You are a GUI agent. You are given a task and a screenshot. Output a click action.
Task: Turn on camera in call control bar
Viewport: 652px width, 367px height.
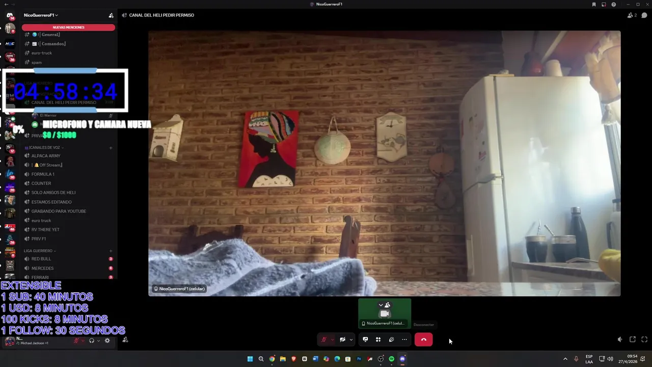click(343, 339)
